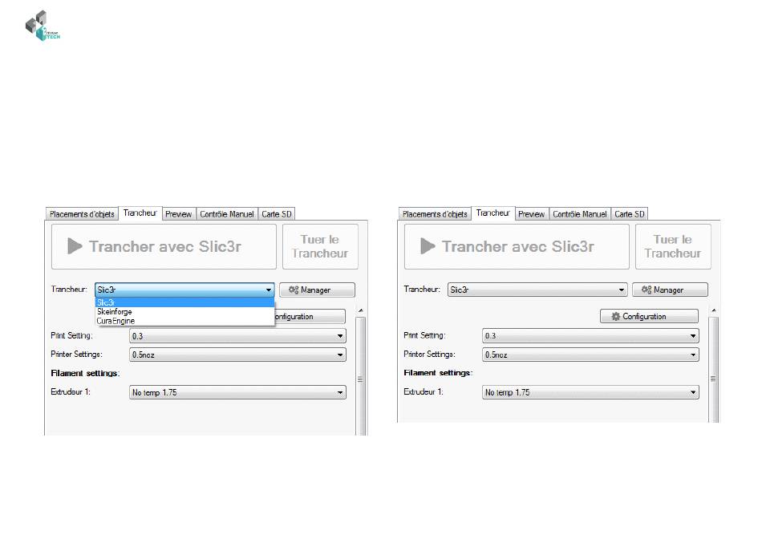Open Extrudeur 1 filament dropdown in left panel

click(237, 392)
